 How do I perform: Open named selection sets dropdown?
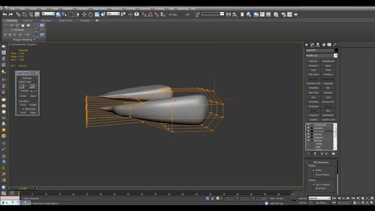point(213,14)
